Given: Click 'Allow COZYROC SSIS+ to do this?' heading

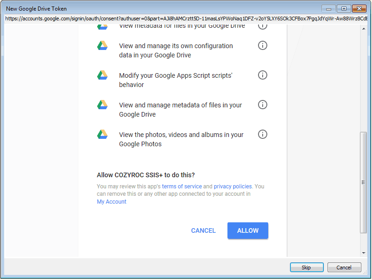Looking at the screenshot, I should tap(145, 175).
